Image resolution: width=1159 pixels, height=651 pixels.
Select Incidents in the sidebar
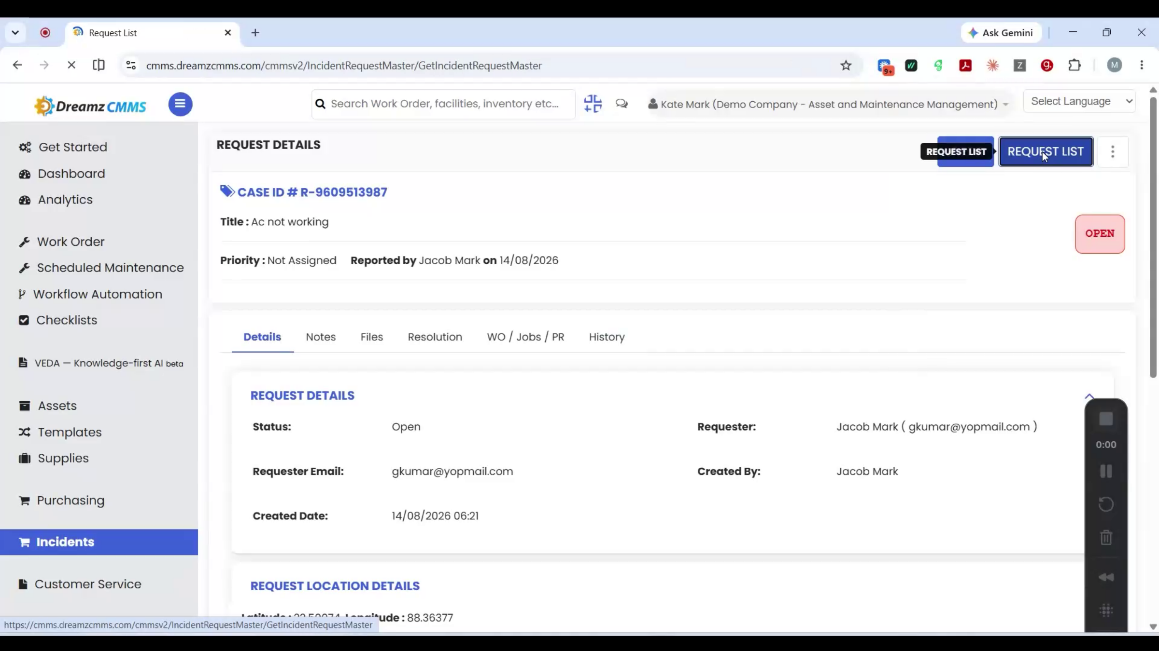pos(99,542)
